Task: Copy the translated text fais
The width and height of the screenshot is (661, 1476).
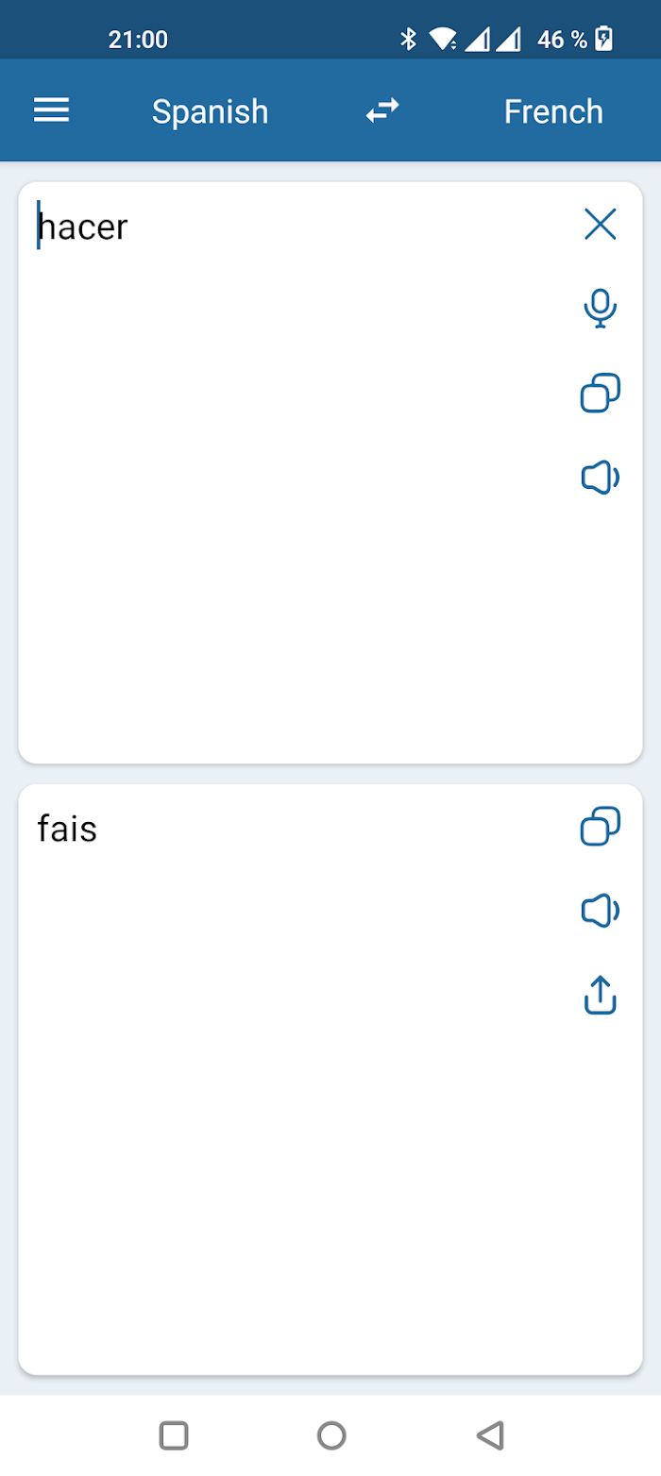Action: (x=601, y=827)
